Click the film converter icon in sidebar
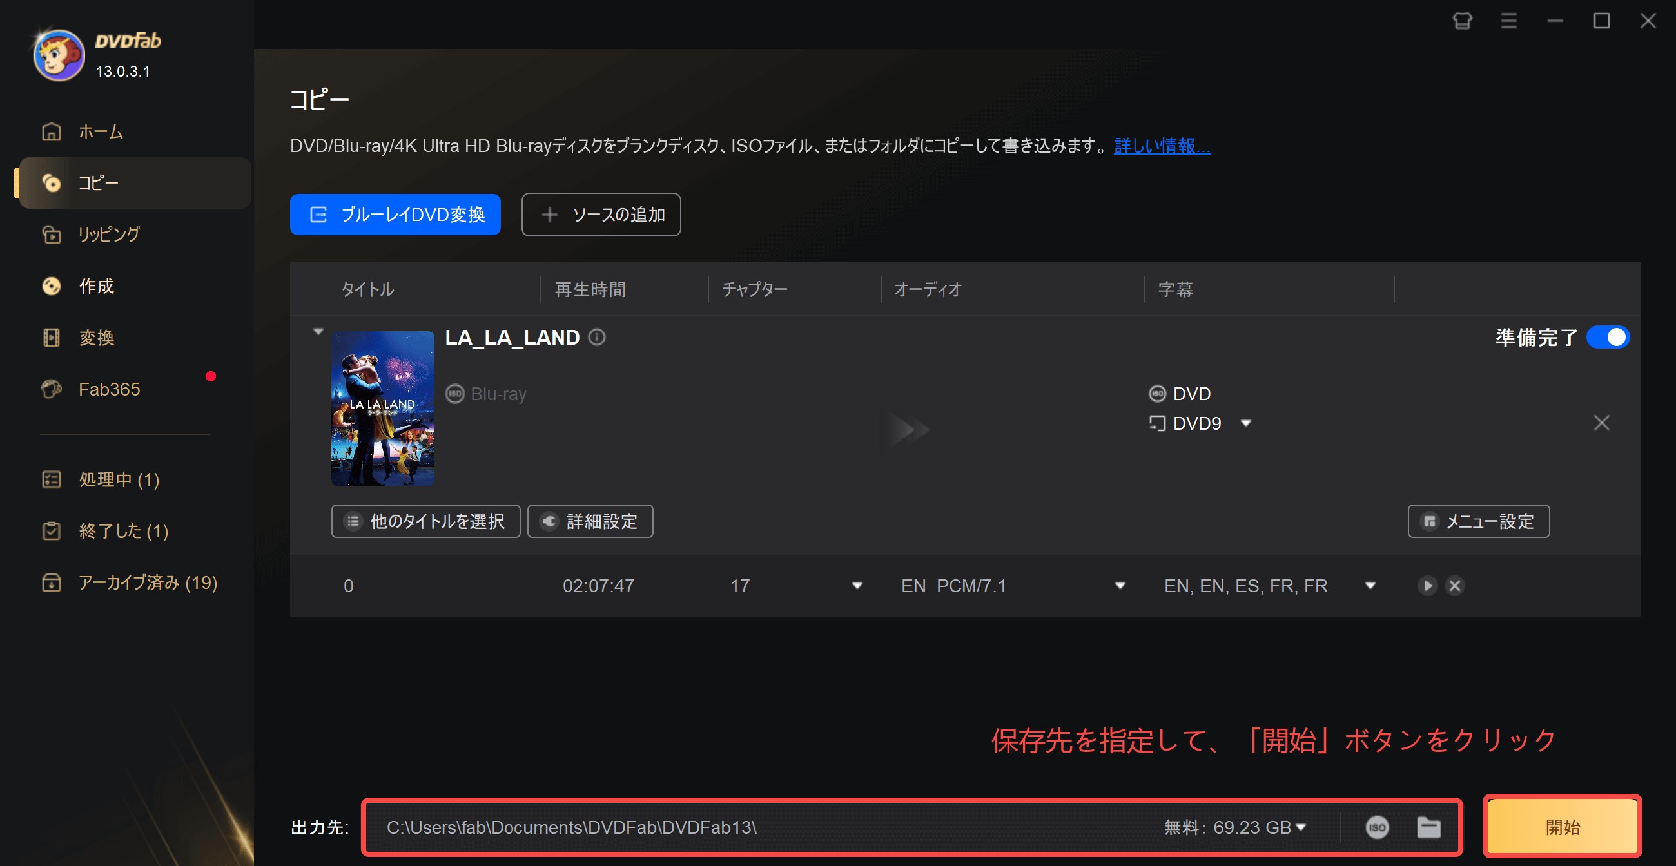Image resolution: width=1676 pixels, height=866 pixels. [52, 338]
